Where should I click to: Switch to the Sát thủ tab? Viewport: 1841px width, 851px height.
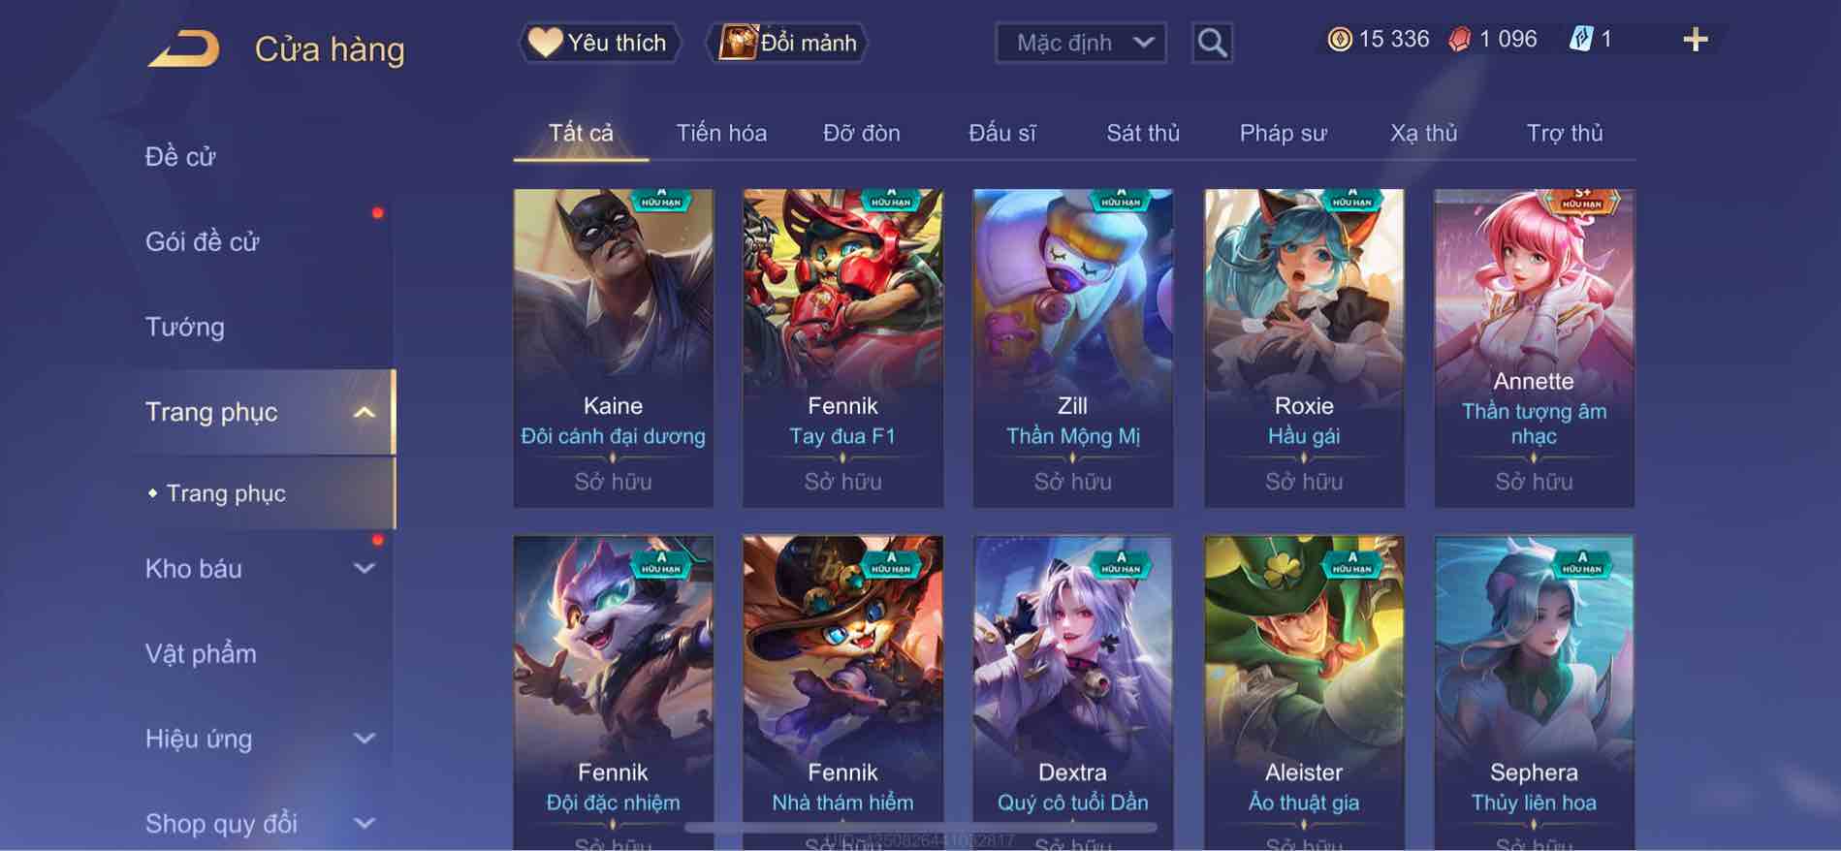pyautogui.click(x=1143, y=133)
